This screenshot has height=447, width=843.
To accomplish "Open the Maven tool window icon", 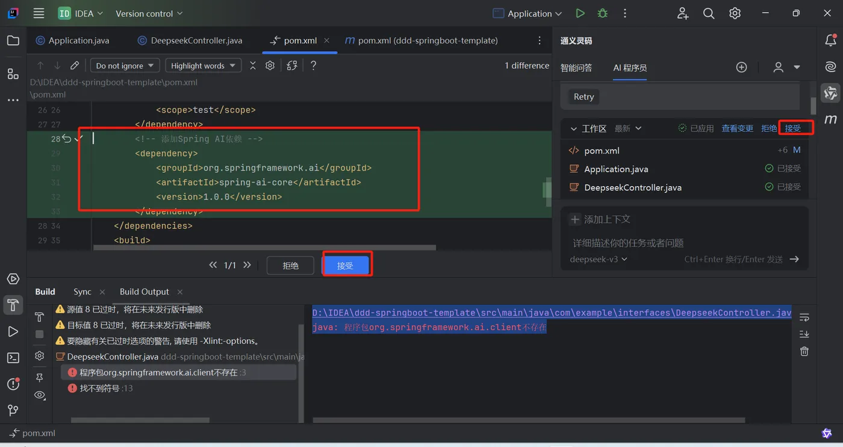I will pos(830,119).
